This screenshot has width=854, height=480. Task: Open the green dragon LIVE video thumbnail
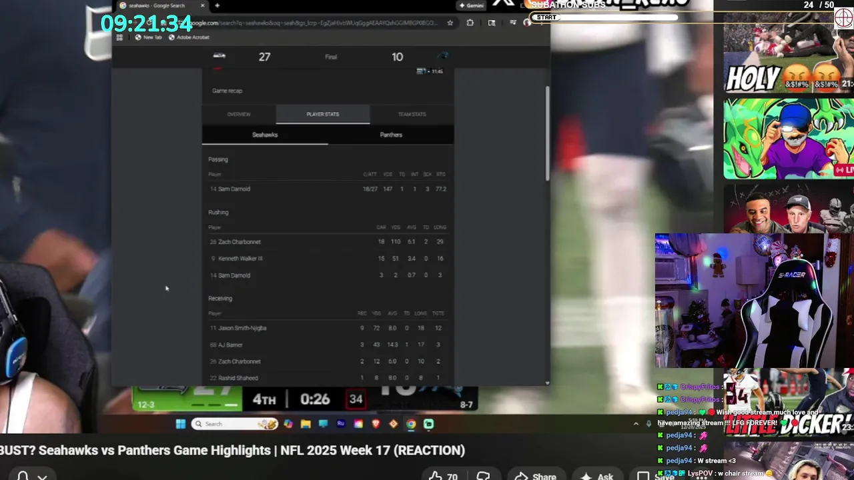point(789,139)
